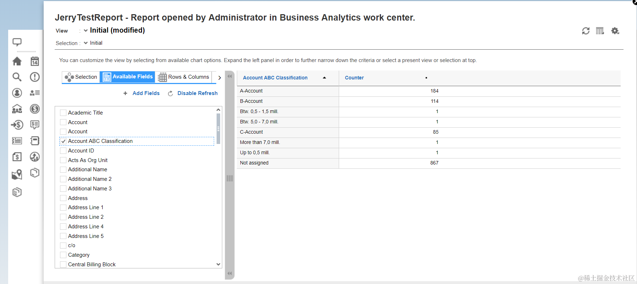Open the report settings gear icon
Image resolution: width=637 pixels, height=284 pixels.
(x=615, y=31)
